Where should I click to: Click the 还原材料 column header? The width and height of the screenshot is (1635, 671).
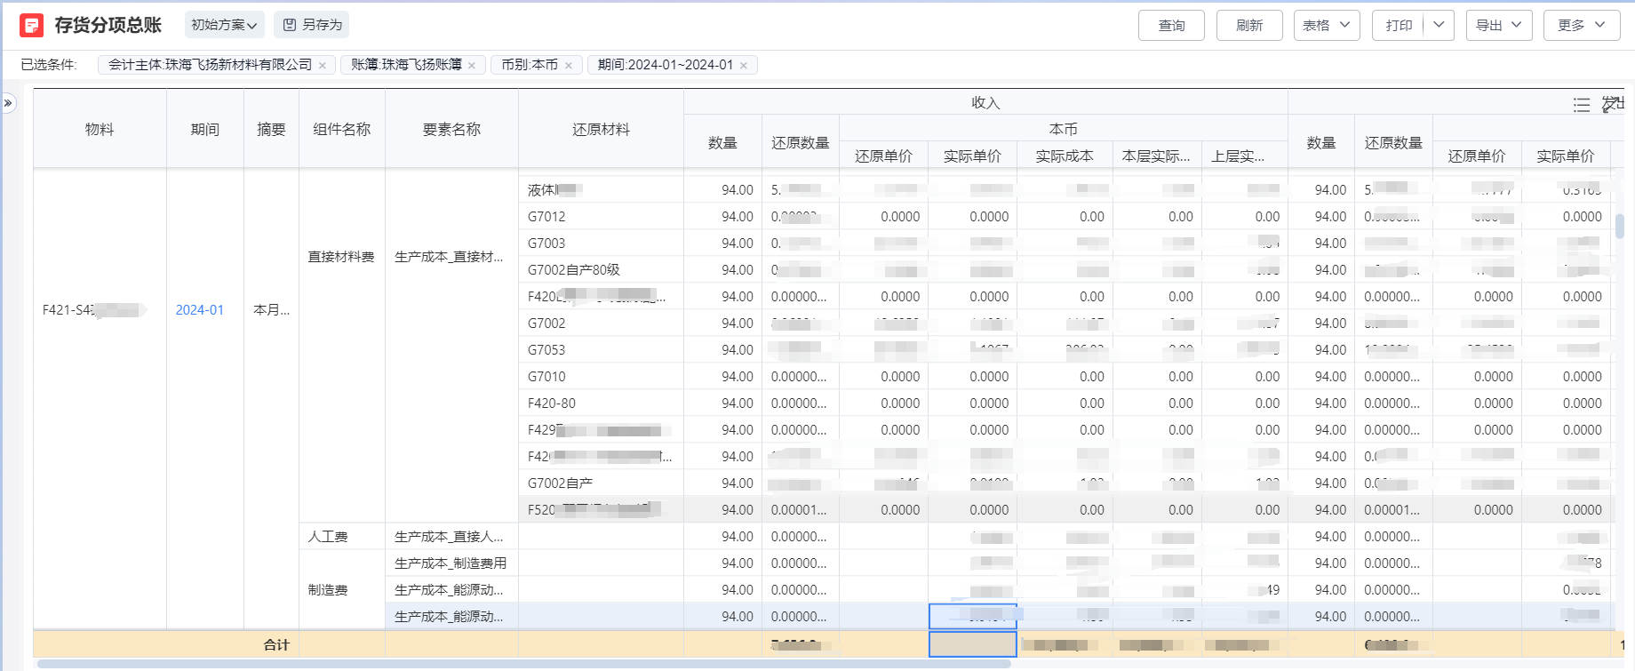[x=601, y=129]
